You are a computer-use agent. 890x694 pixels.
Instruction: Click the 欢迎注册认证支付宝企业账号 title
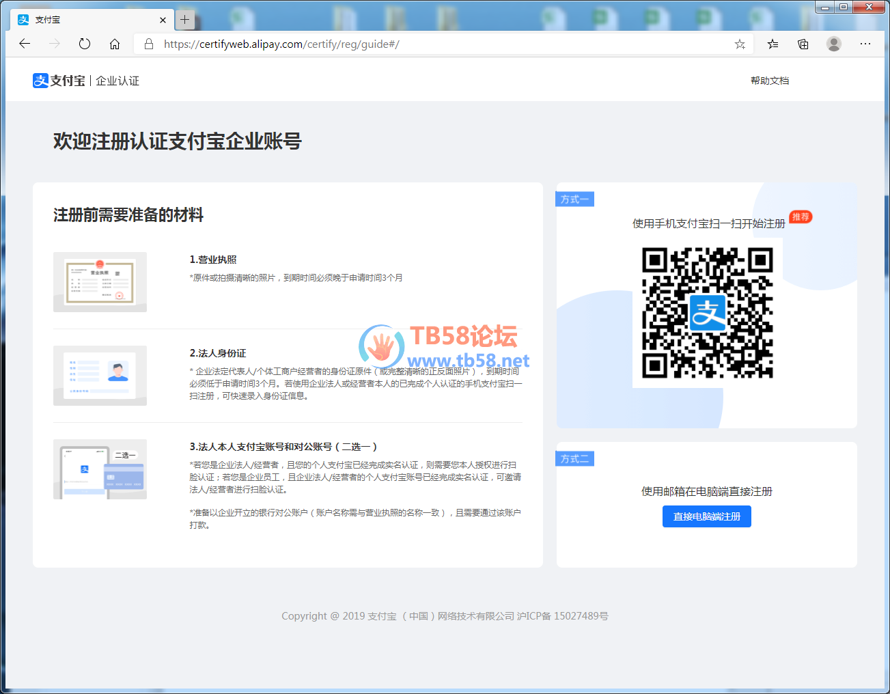[x=178, y=141]
